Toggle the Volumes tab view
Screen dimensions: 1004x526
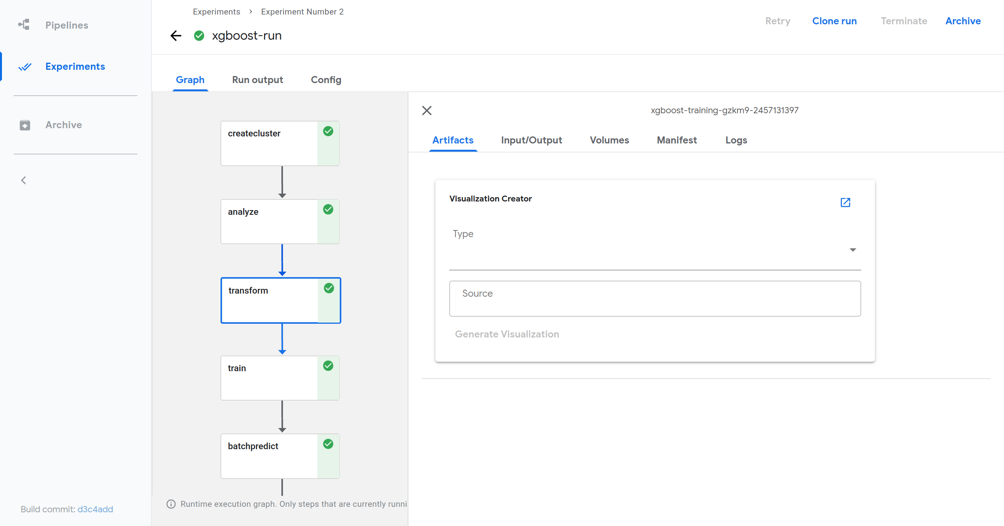tap(609, 140)
